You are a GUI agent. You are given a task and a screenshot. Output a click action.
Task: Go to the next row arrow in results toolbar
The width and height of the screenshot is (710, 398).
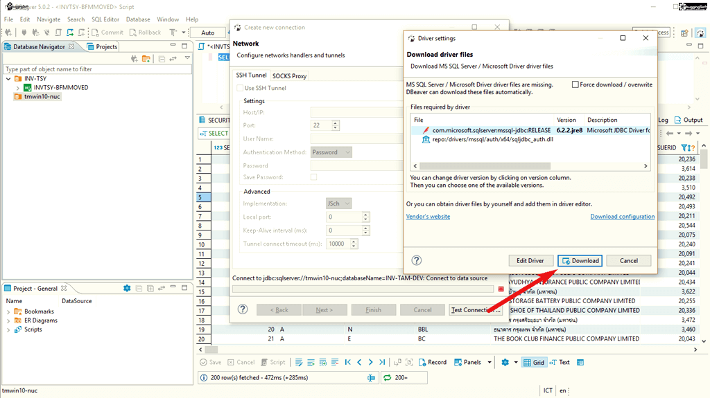(370, 362)
